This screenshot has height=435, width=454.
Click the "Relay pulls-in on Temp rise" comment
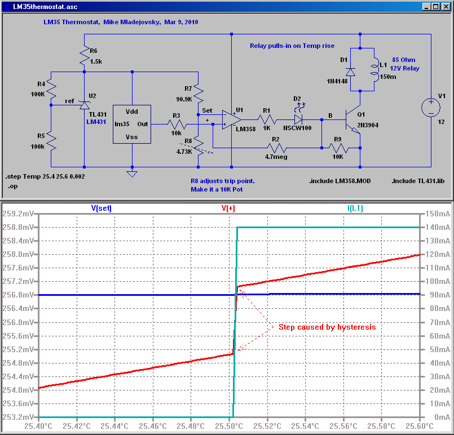pos(292,46)
